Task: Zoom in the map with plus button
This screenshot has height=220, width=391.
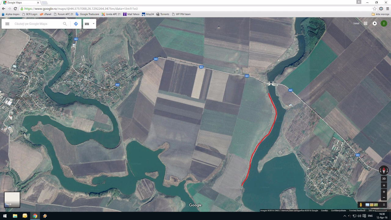Action: 384,192
